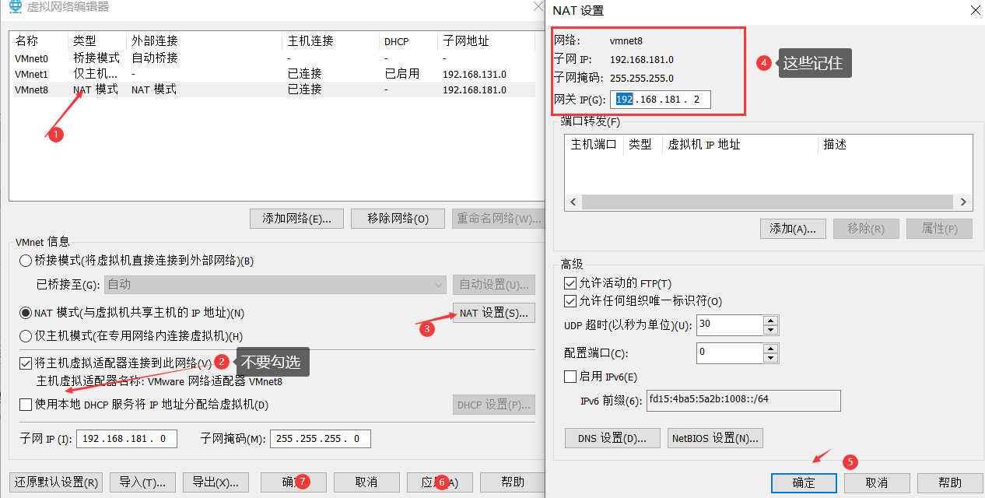The image size is (985, 498).
Task: Click the port forwarding scroll left arrow
Action: coord(573,202)
